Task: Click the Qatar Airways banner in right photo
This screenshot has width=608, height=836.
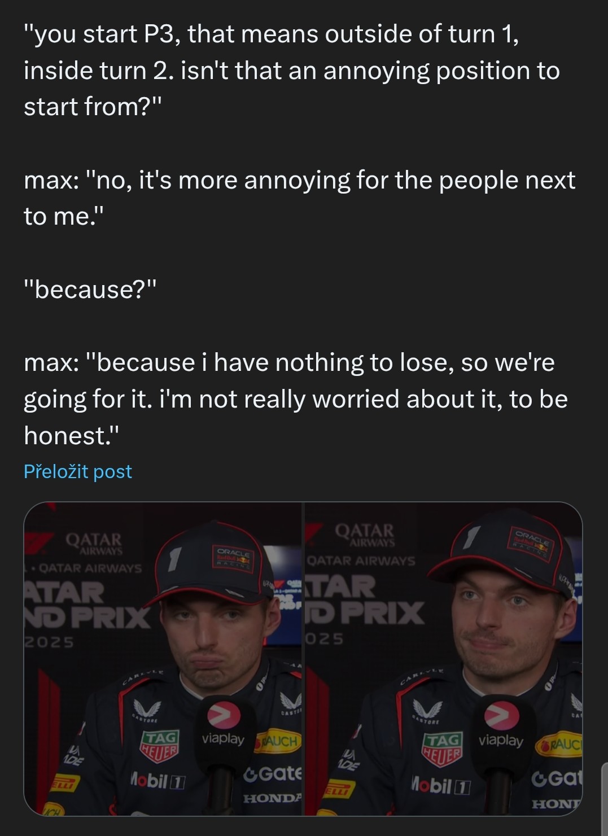Action: coord(364,534)
